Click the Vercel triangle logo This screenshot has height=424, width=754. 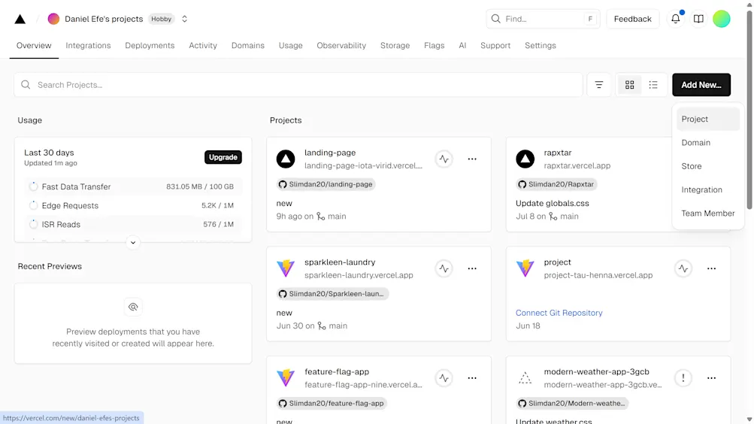coord(20,19)
